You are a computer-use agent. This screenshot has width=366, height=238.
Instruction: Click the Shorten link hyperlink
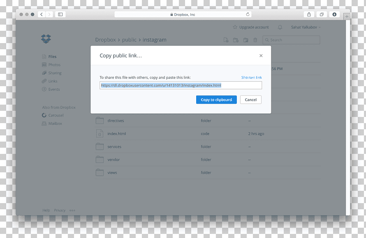[251, 78]
